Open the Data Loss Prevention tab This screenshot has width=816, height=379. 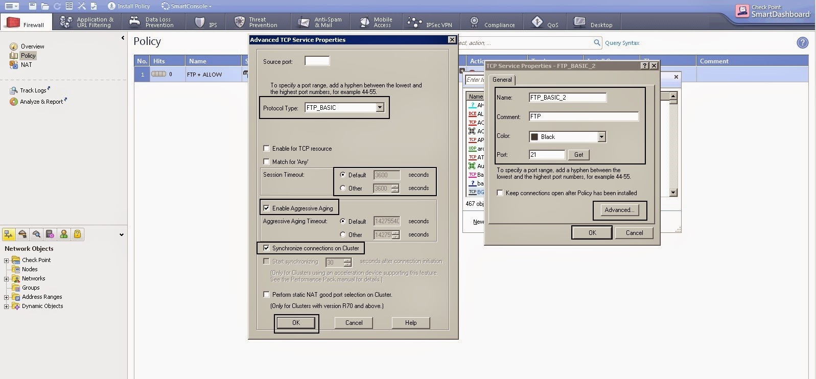pos(152,22)
